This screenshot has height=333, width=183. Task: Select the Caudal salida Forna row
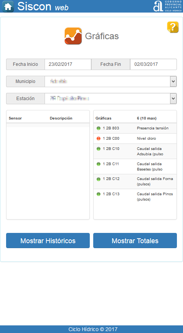click(x=135, y=182)
